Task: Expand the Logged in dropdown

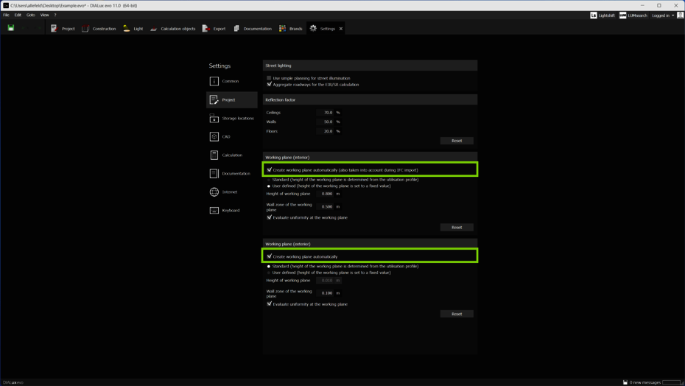Action: [663, 15]
